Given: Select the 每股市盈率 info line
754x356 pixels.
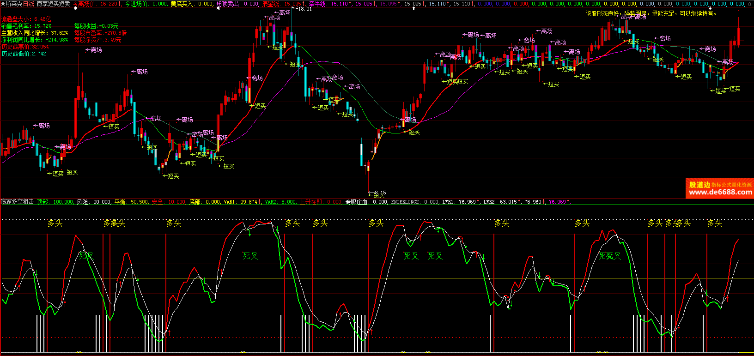Looking at the screenshot, I should coord(100,33).
